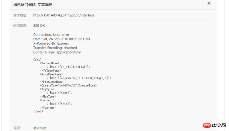Click the 请求地址 label
Viewport: 229px width, 131px height.
point(21,15)
